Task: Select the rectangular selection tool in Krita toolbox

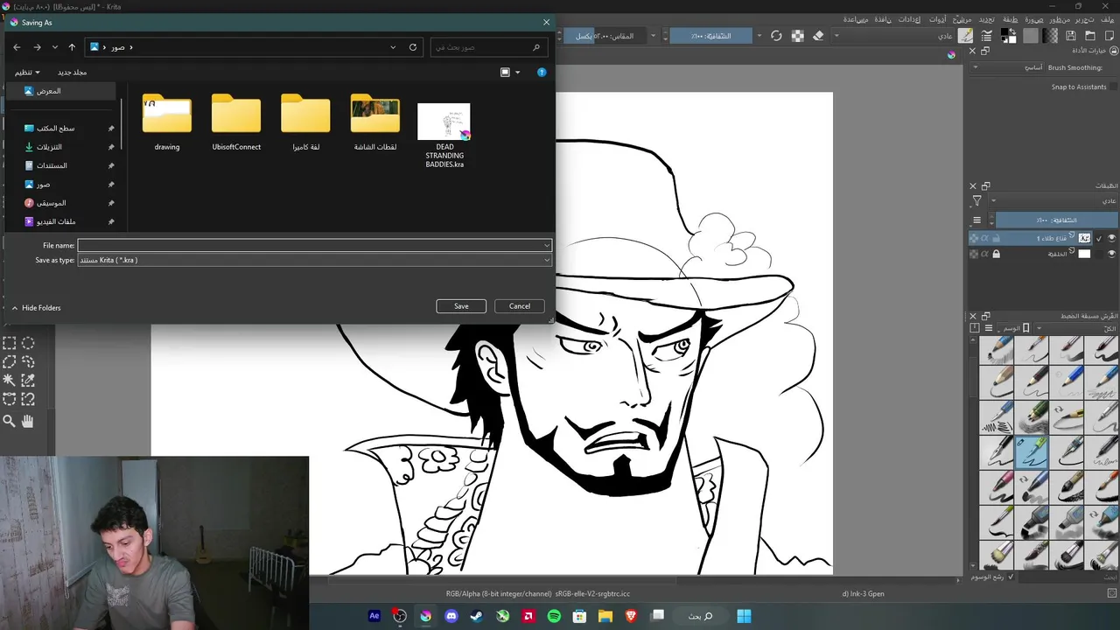Action: point(9,343)
